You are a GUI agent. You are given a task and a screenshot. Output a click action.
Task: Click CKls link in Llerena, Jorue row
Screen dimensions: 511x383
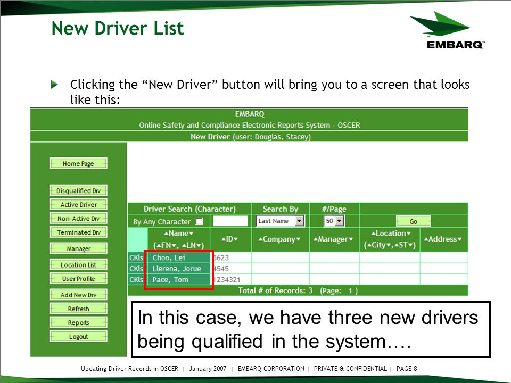[x=136, y=269]
